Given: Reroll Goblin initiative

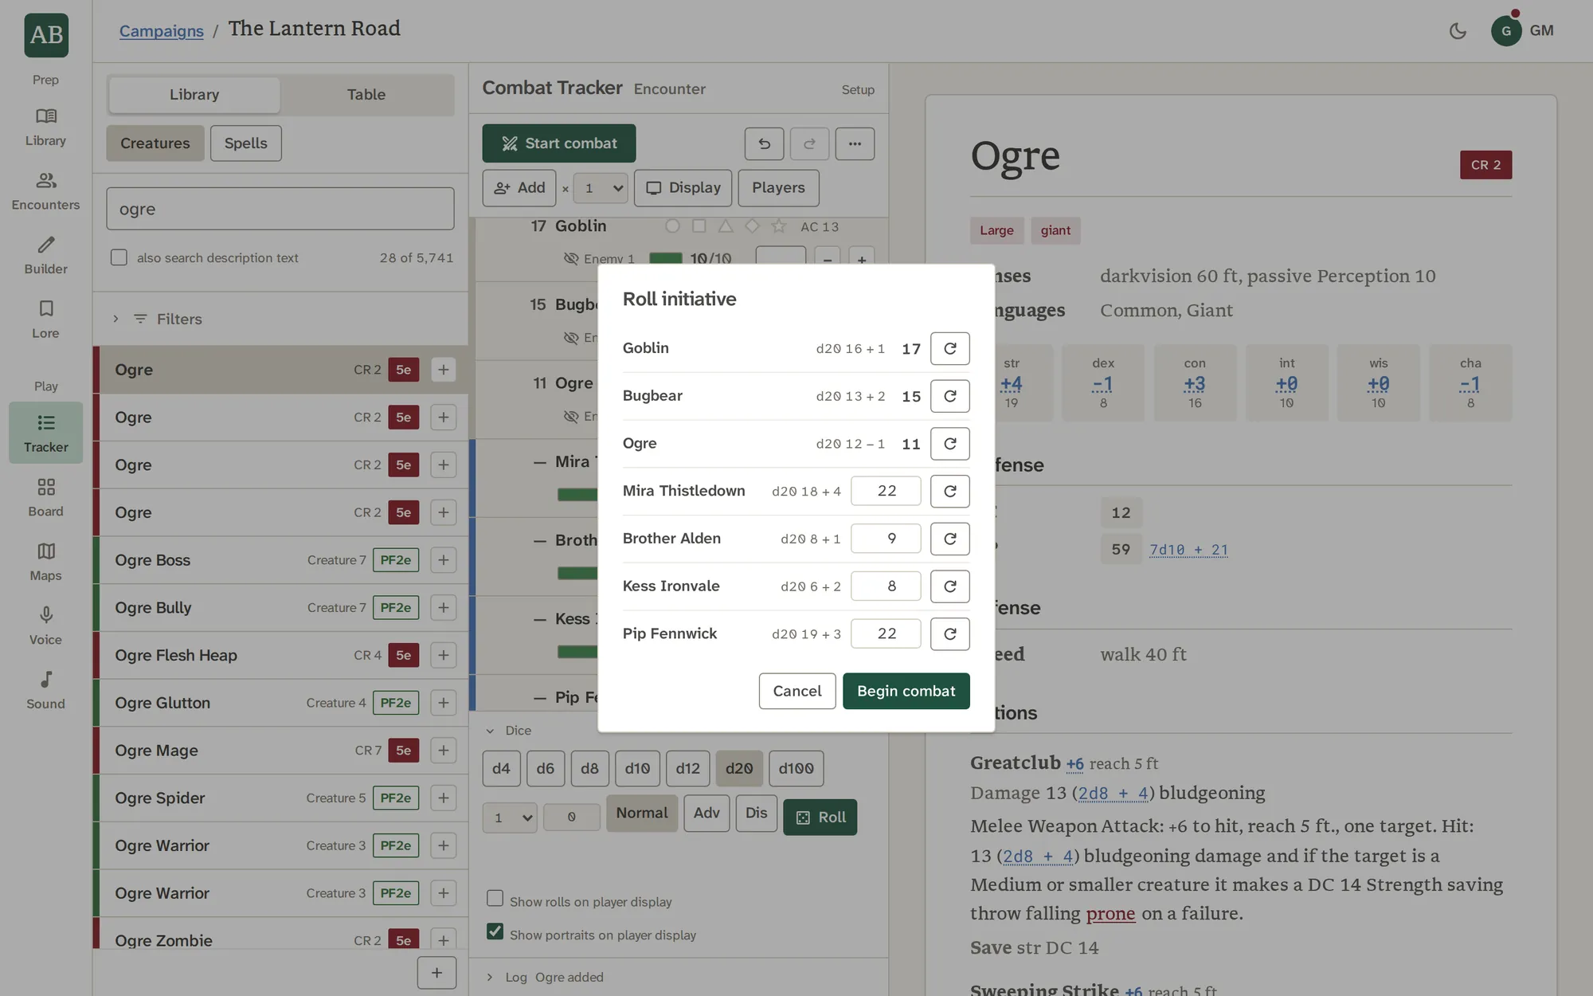Looking at the screenshot, I should 949,348.
